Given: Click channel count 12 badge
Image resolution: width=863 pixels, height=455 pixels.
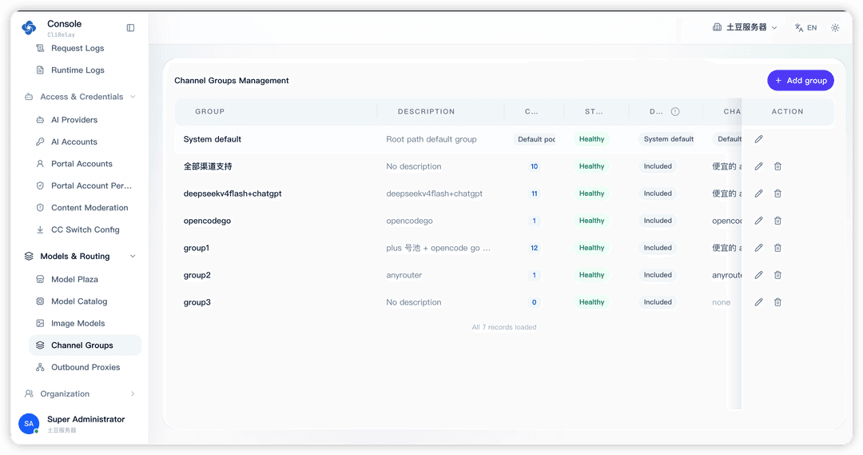Looking at the screenshot, I should point(534,248).
